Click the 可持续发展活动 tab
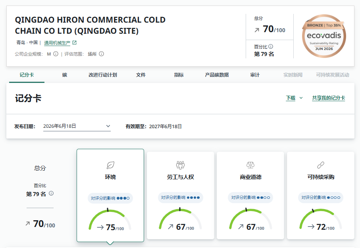The image size is (360, 248). click(x=333, y=75)
